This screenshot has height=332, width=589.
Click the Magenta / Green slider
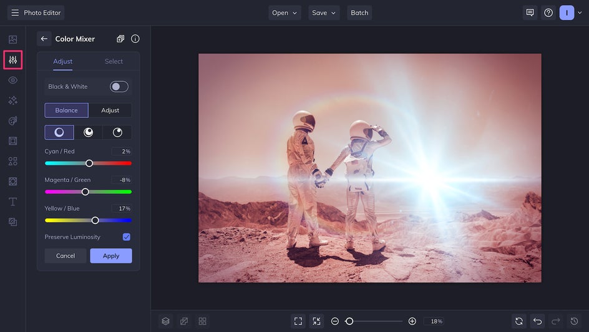pyautogui.click(x=88, y=192)
